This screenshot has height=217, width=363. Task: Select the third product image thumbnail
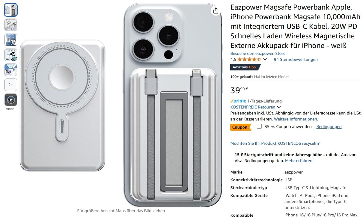pyautogui.click(x=11, y=40)
